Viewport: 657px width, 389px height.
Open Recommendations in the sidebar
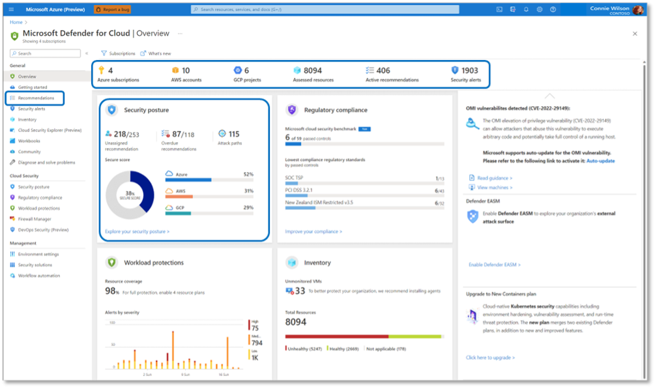pos(35,98)
